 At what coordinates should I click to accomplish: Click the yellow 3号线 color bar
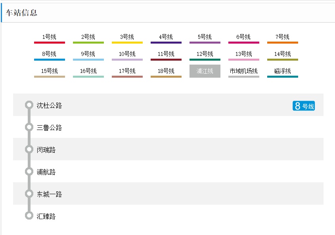coord(127,42)
